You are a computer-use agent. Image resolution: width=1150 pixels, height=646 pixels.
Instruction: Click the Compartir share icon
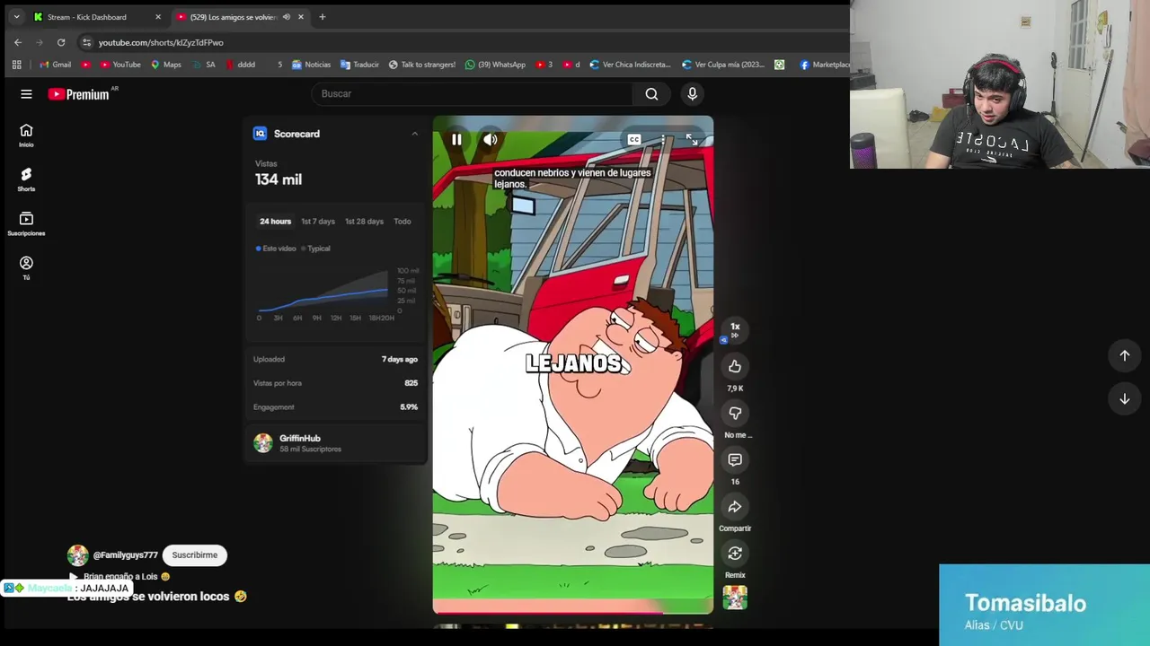735,506
